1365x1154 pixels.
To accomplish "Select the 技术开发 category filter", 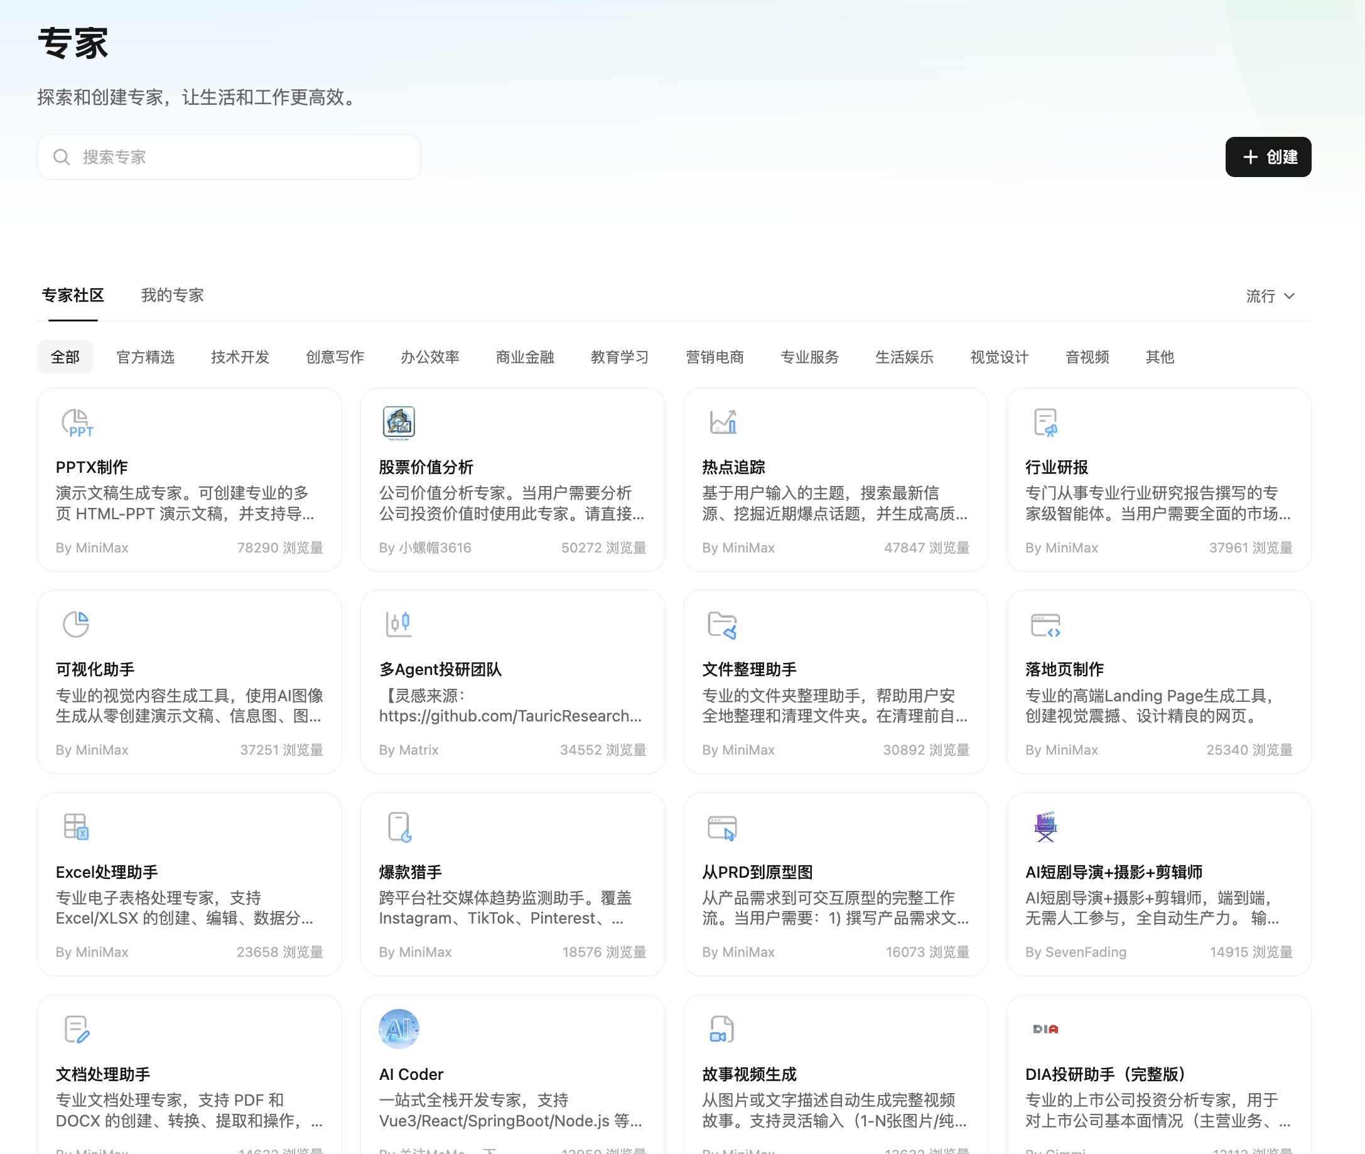I will (x=239, y=357).
